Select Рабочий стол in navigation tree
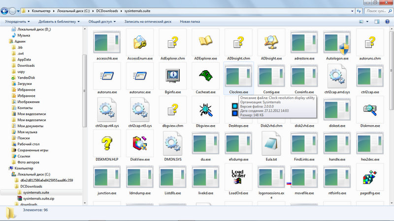 pyautogui.click(x=29, y=144)
